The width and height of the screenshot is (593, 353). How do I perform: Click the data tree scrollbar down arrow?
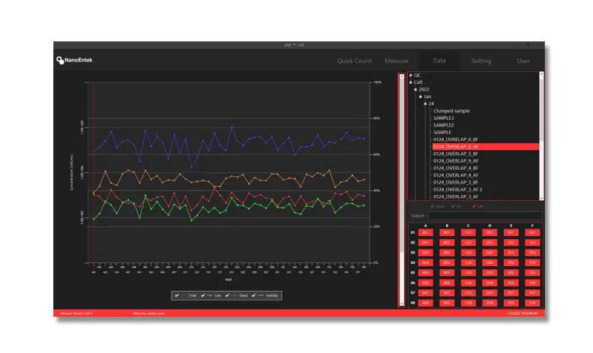click(x=541, y=198)
